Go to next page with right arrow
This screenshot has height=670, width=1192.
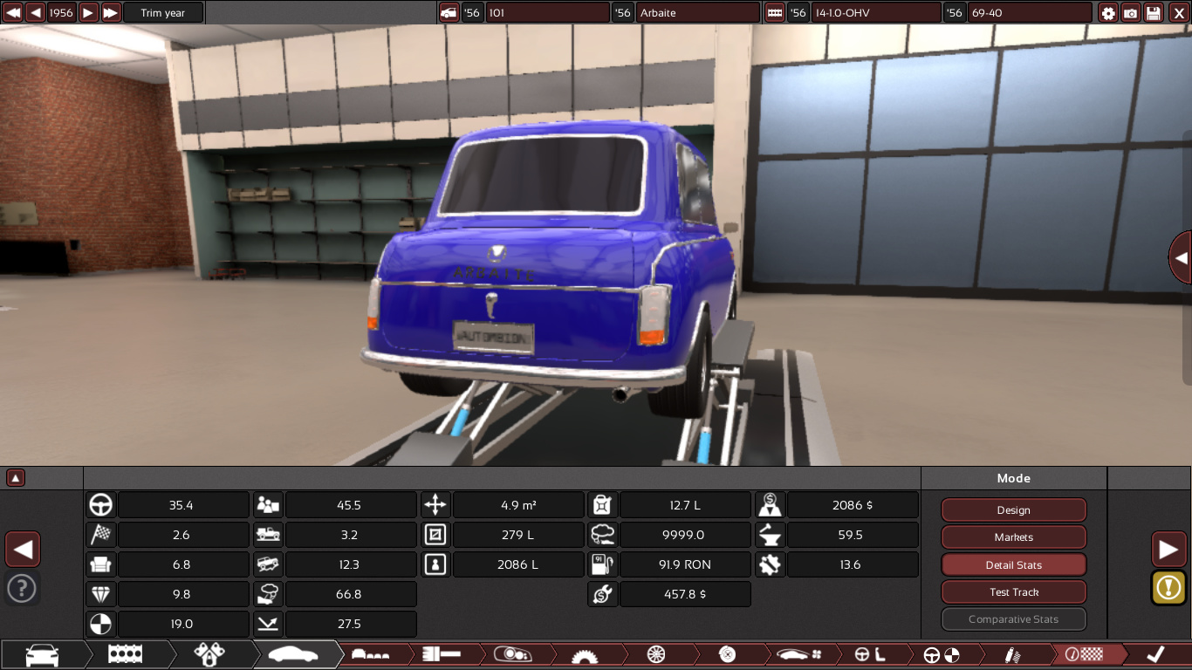pos(1168,550)
